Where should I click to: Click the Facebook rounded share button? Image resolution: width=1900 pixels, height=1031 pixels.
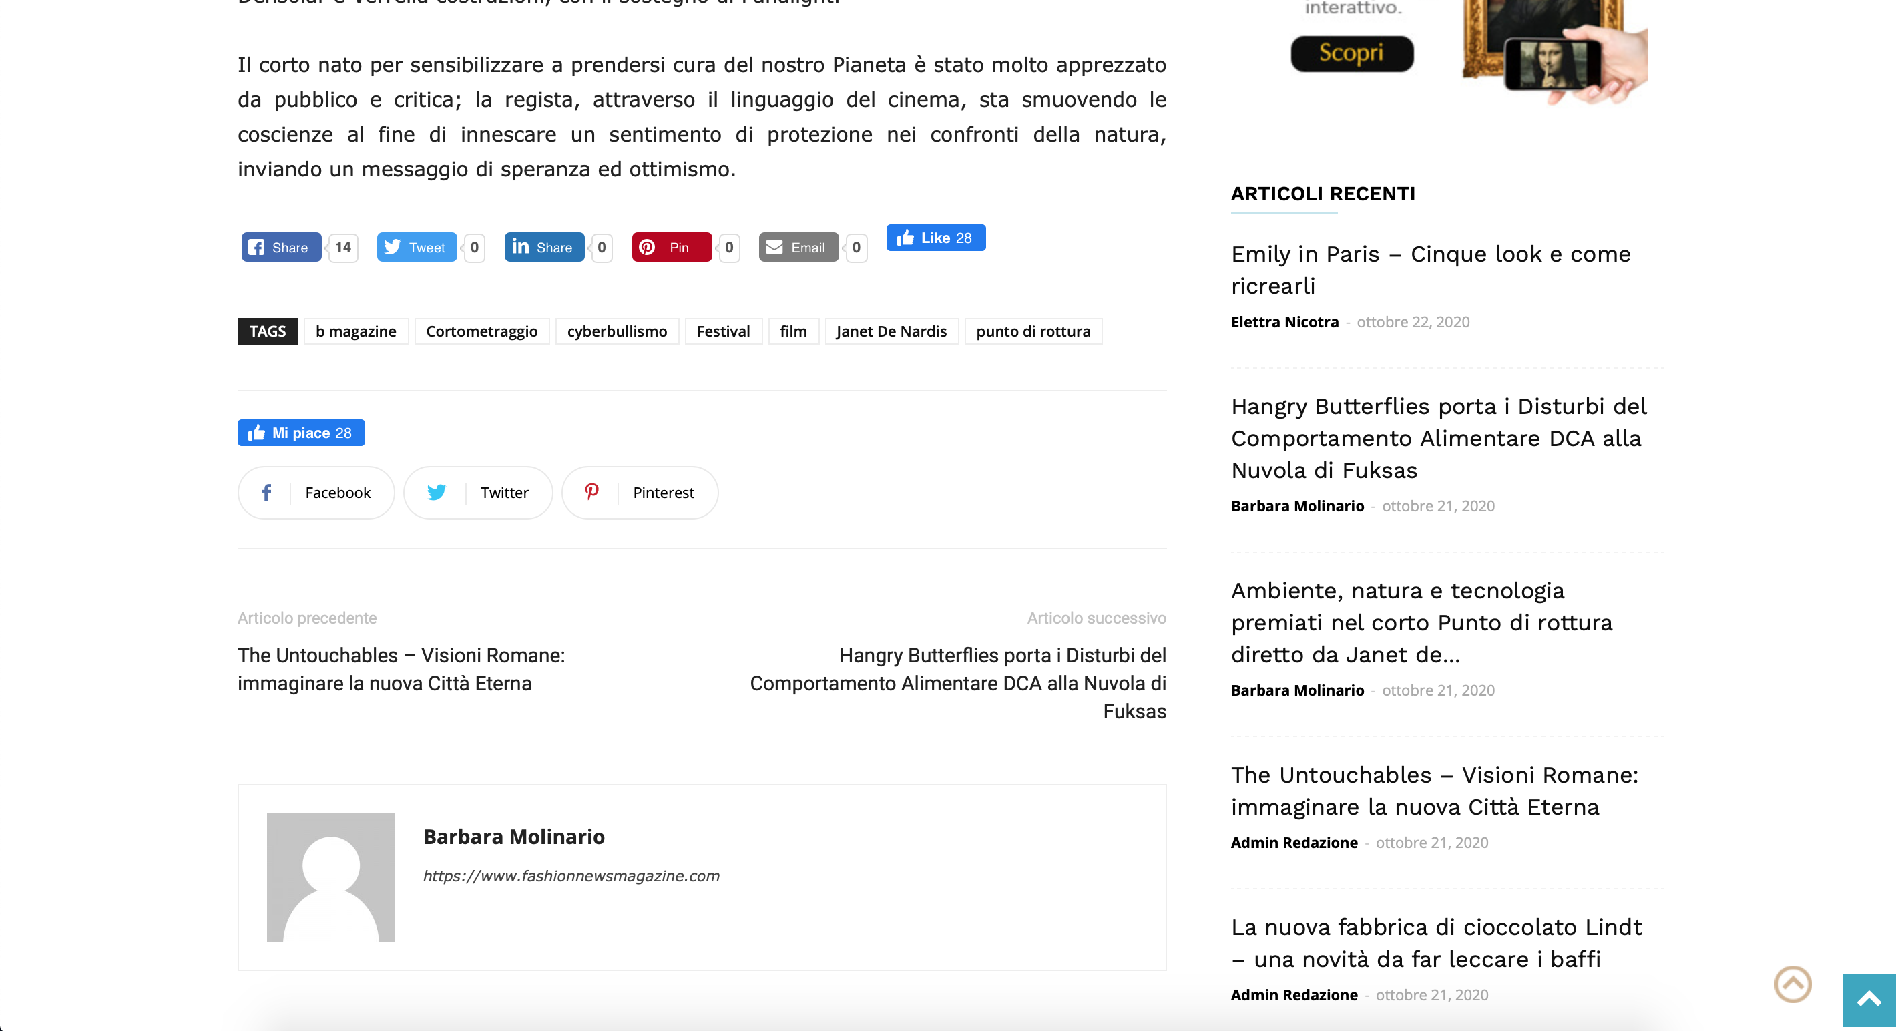(x=316, y=493)
